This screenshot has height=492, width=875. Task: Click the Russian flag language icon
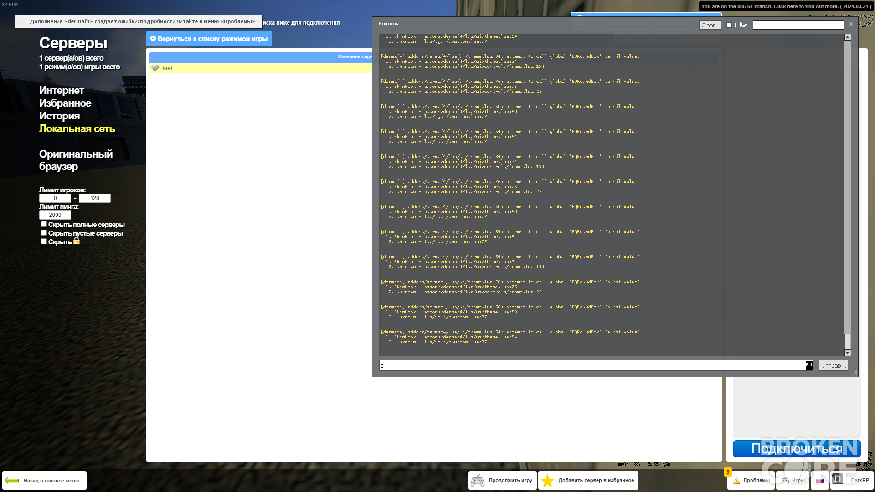coord(820,481)
